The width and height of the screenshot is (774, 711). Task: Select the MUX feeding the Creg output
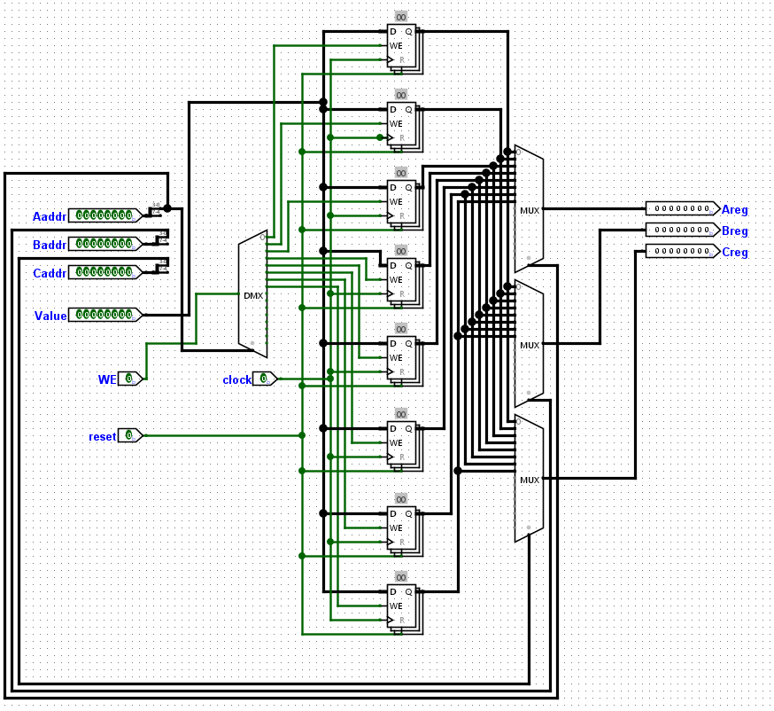click(x=529, y=479)
